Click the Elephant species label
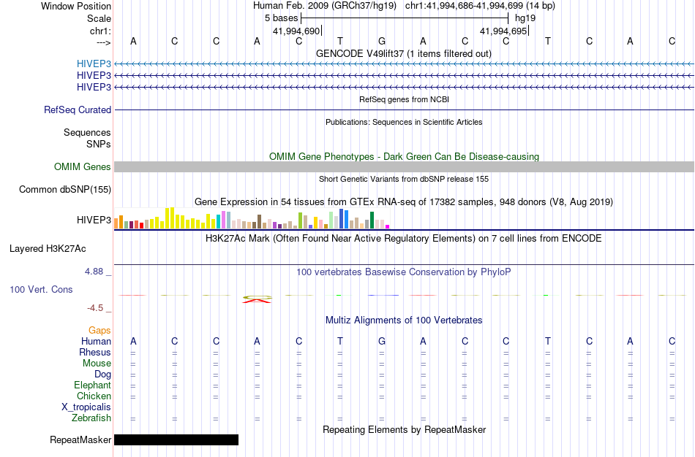 click(92, 385)
